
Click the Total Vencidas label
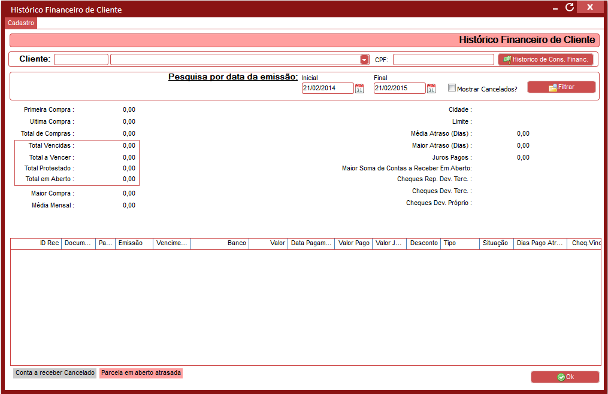point(51,145)
